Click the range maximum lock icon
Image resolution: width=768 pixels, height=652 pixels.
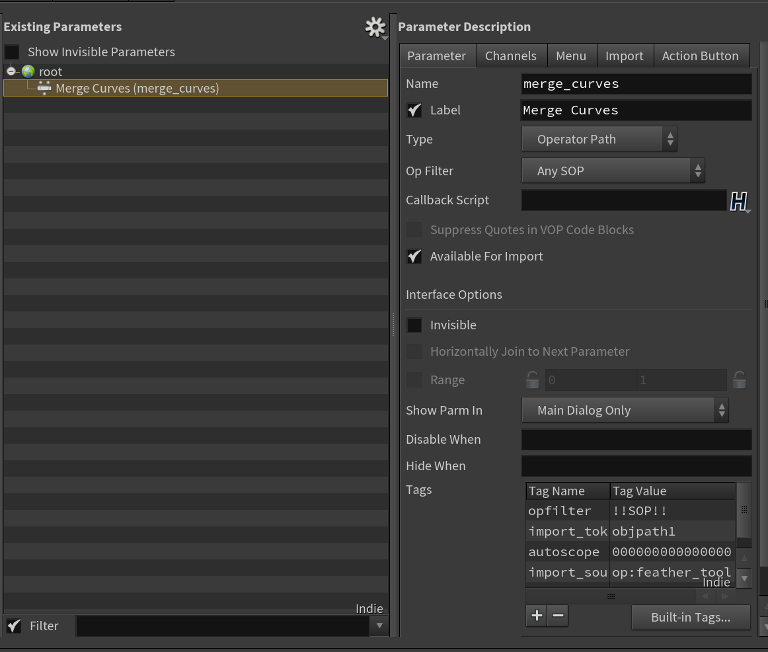(740, 380)
